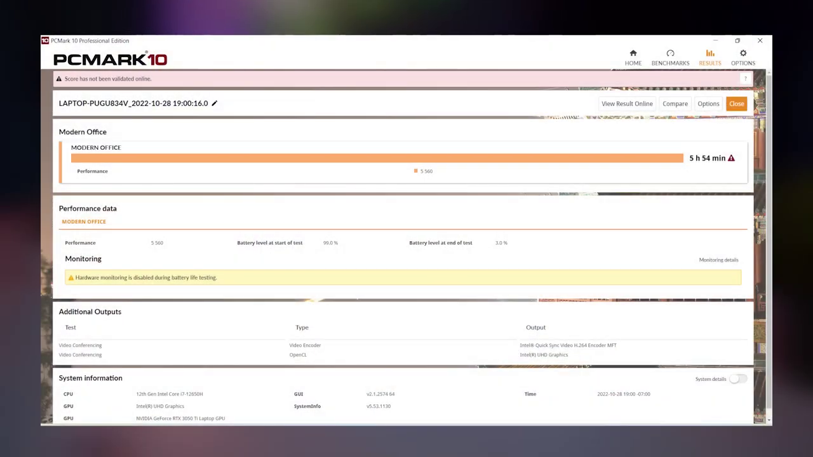Toggle the System details switch
This screenshot has width=813, height=457.
pos(737,379)
